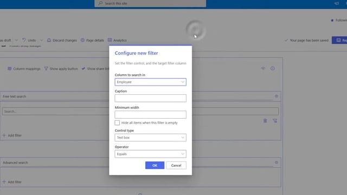Viewport: 347px width, 195px height.
Task: Cancel the Configure new filter dialog
Action: pos(176,165)
